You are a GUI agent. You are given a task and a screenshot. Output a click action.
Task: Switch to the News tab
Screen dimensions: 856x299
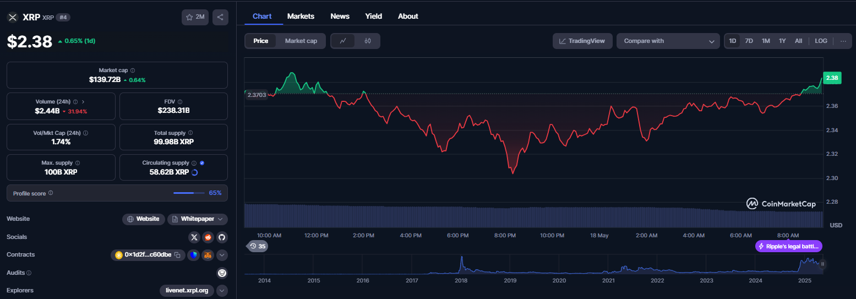pyautogui.click(x=340, y=16)
